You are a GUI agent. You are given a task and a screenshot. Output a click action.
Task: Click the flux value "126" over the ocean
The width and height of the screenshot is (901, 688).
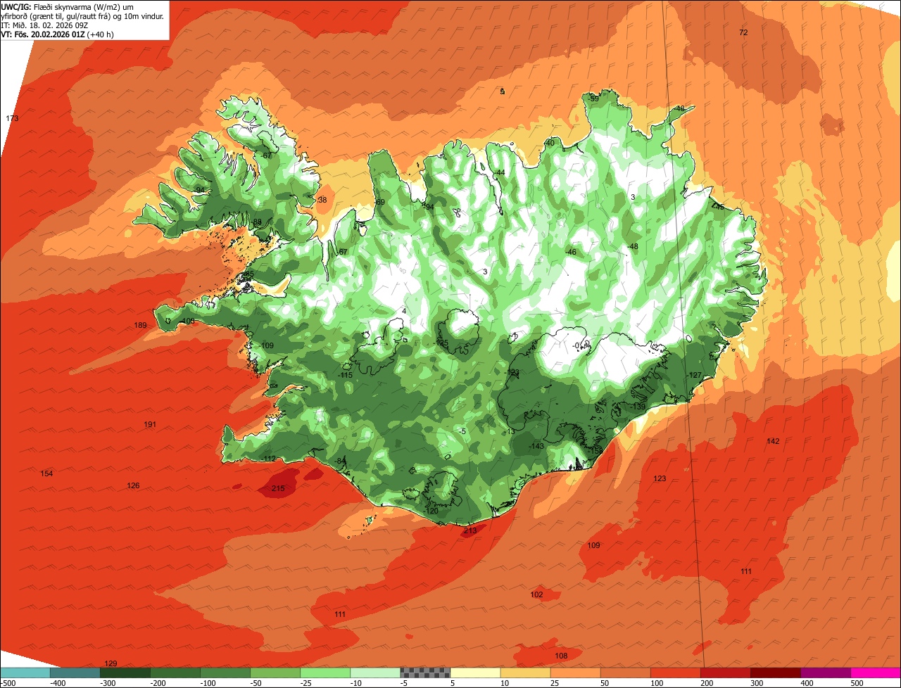133,485
